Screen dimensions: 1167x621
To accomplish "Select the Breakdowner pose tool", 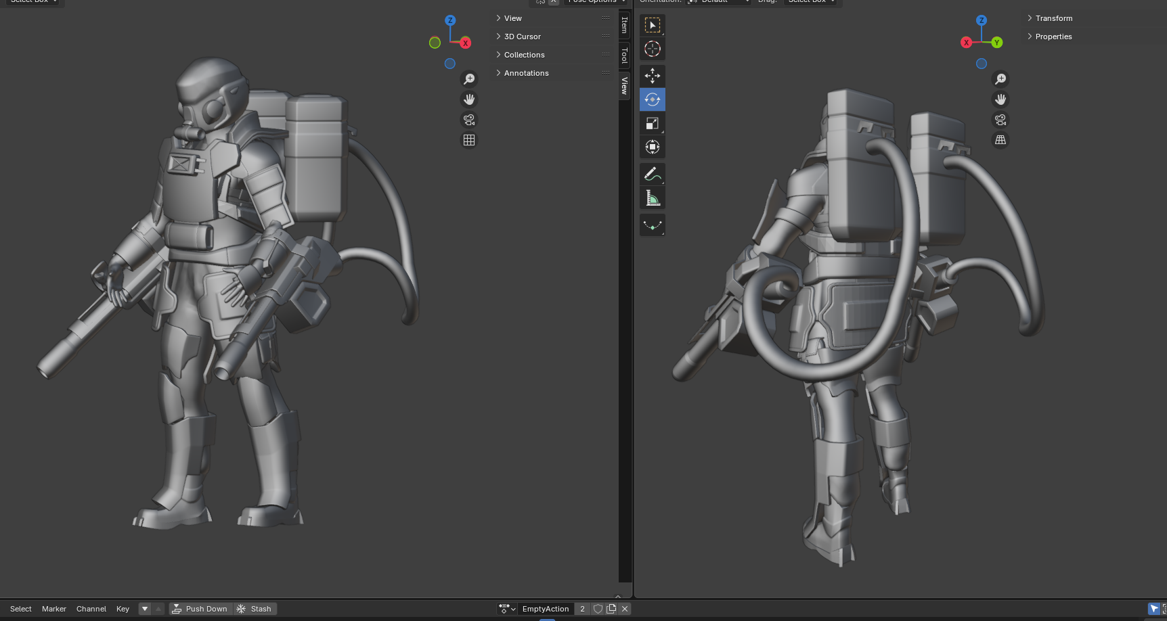I will 652,225.
